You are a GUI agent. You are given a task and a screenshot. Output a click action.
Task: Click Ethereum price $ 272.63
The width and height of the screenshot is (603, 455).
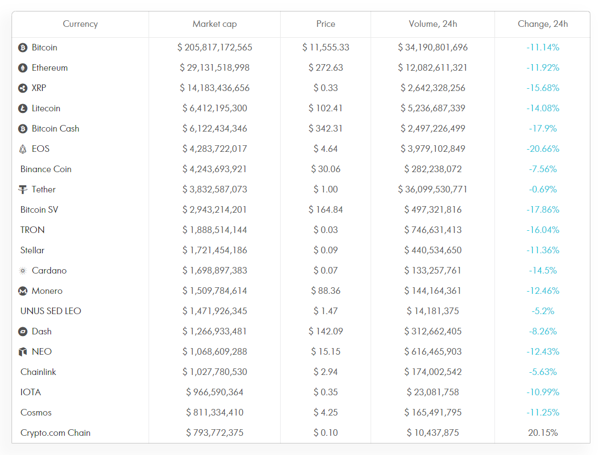coord(326,68)
